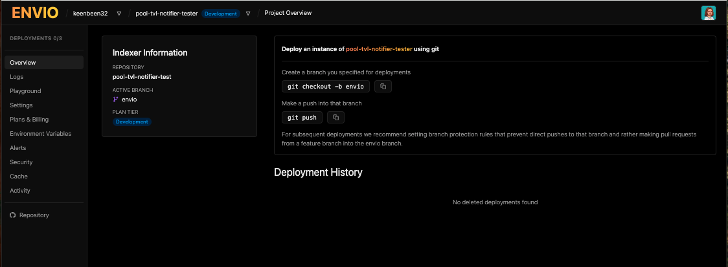The width and height of the screenshot is (728, 267).
Task: Expand the keenbeen32 organization dropdown
Action: 119,14
